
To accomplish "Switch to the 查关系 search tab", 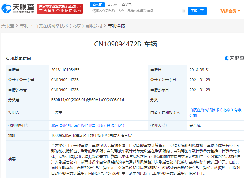I will (x=127, y=5).
